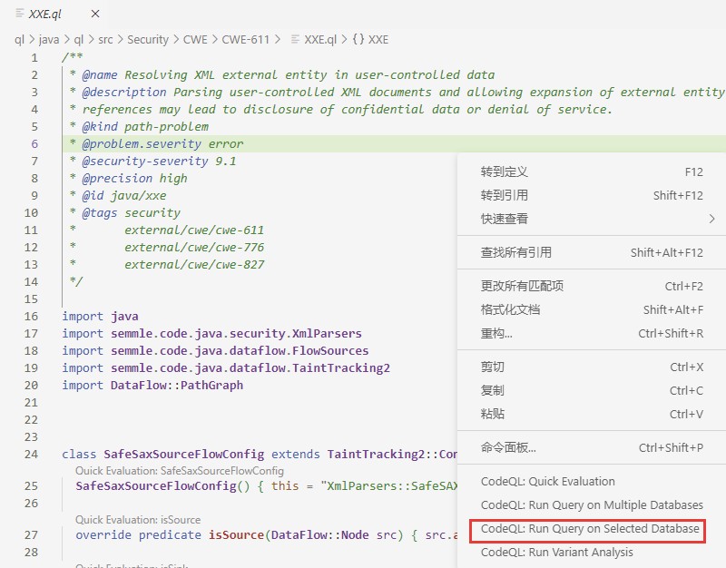The height and width of the screenshot is (568, 726).
Task: Click '@id java/xxe' comment text
Action: 124,196
